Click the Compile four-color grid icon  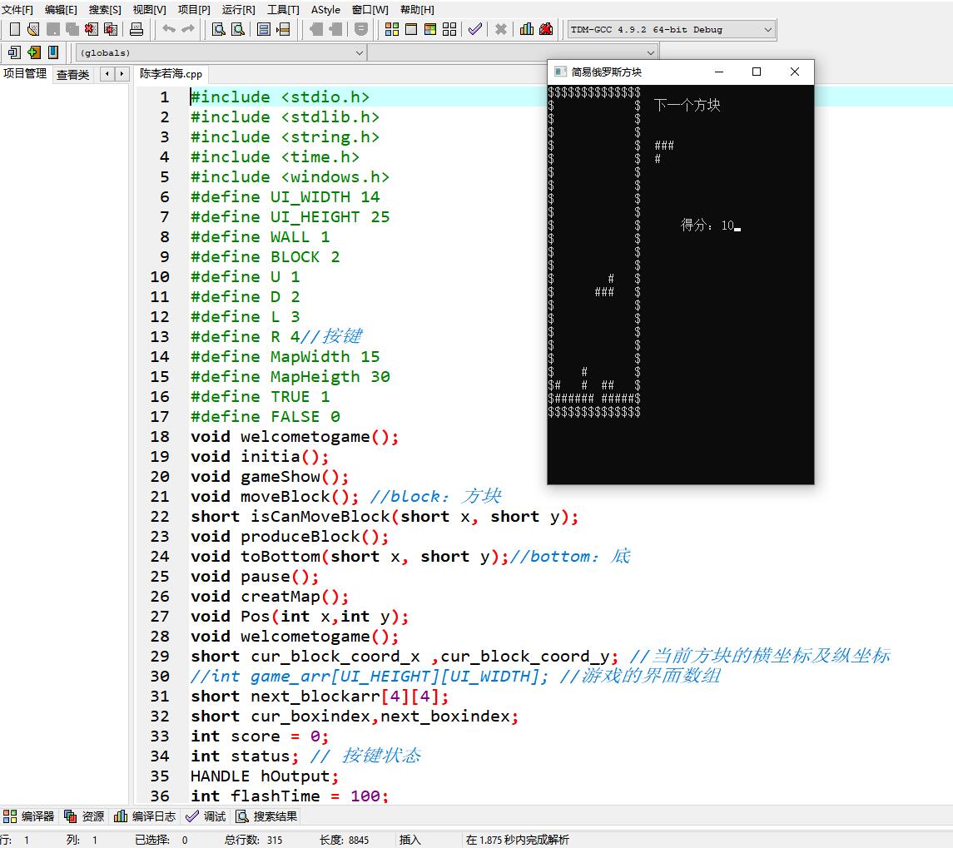point(391,29)
